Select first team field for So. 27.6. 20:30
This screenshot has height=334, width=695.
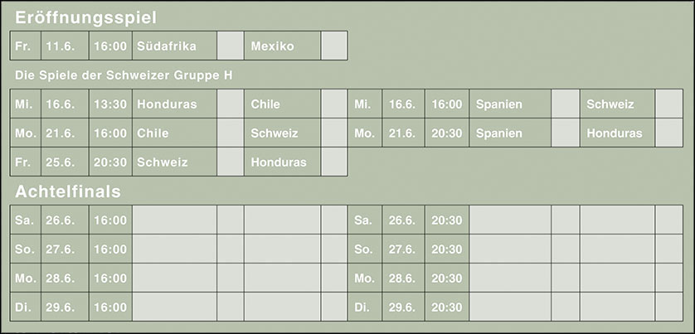(510, 249)
